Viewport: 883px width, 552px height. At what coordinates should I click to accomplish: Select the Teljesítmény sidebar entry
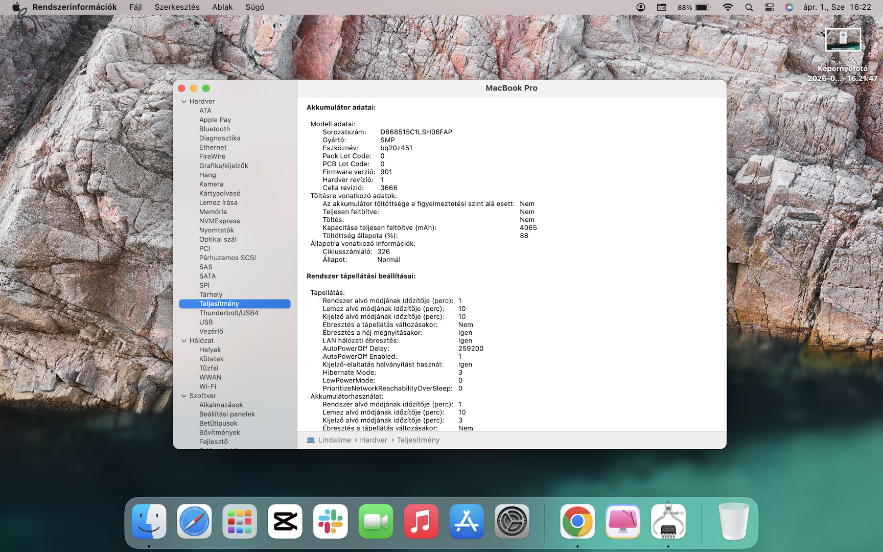pyautogui.click(x=219, y=303)
